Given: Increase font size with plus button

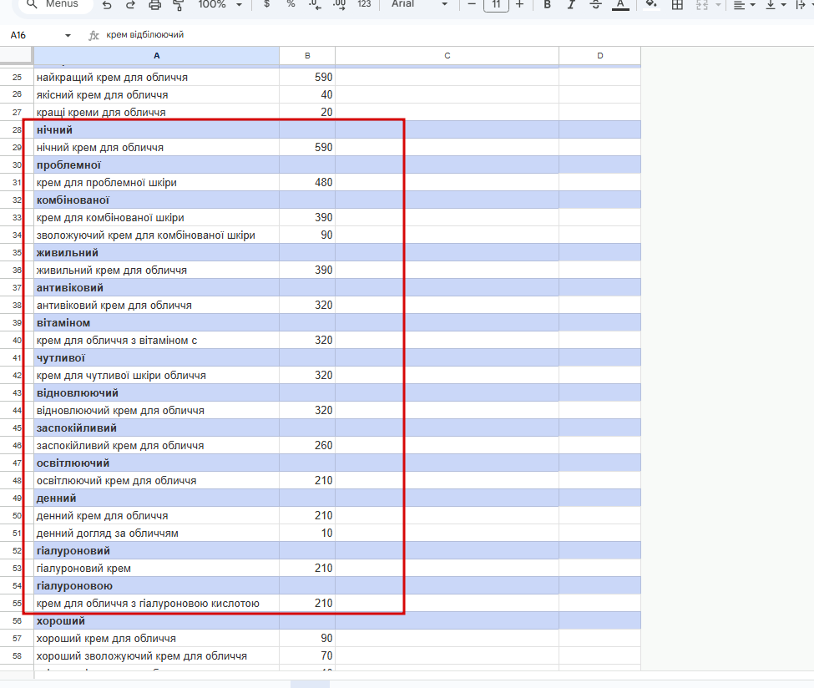Looking at the screenshot, I should pos(519,4).
